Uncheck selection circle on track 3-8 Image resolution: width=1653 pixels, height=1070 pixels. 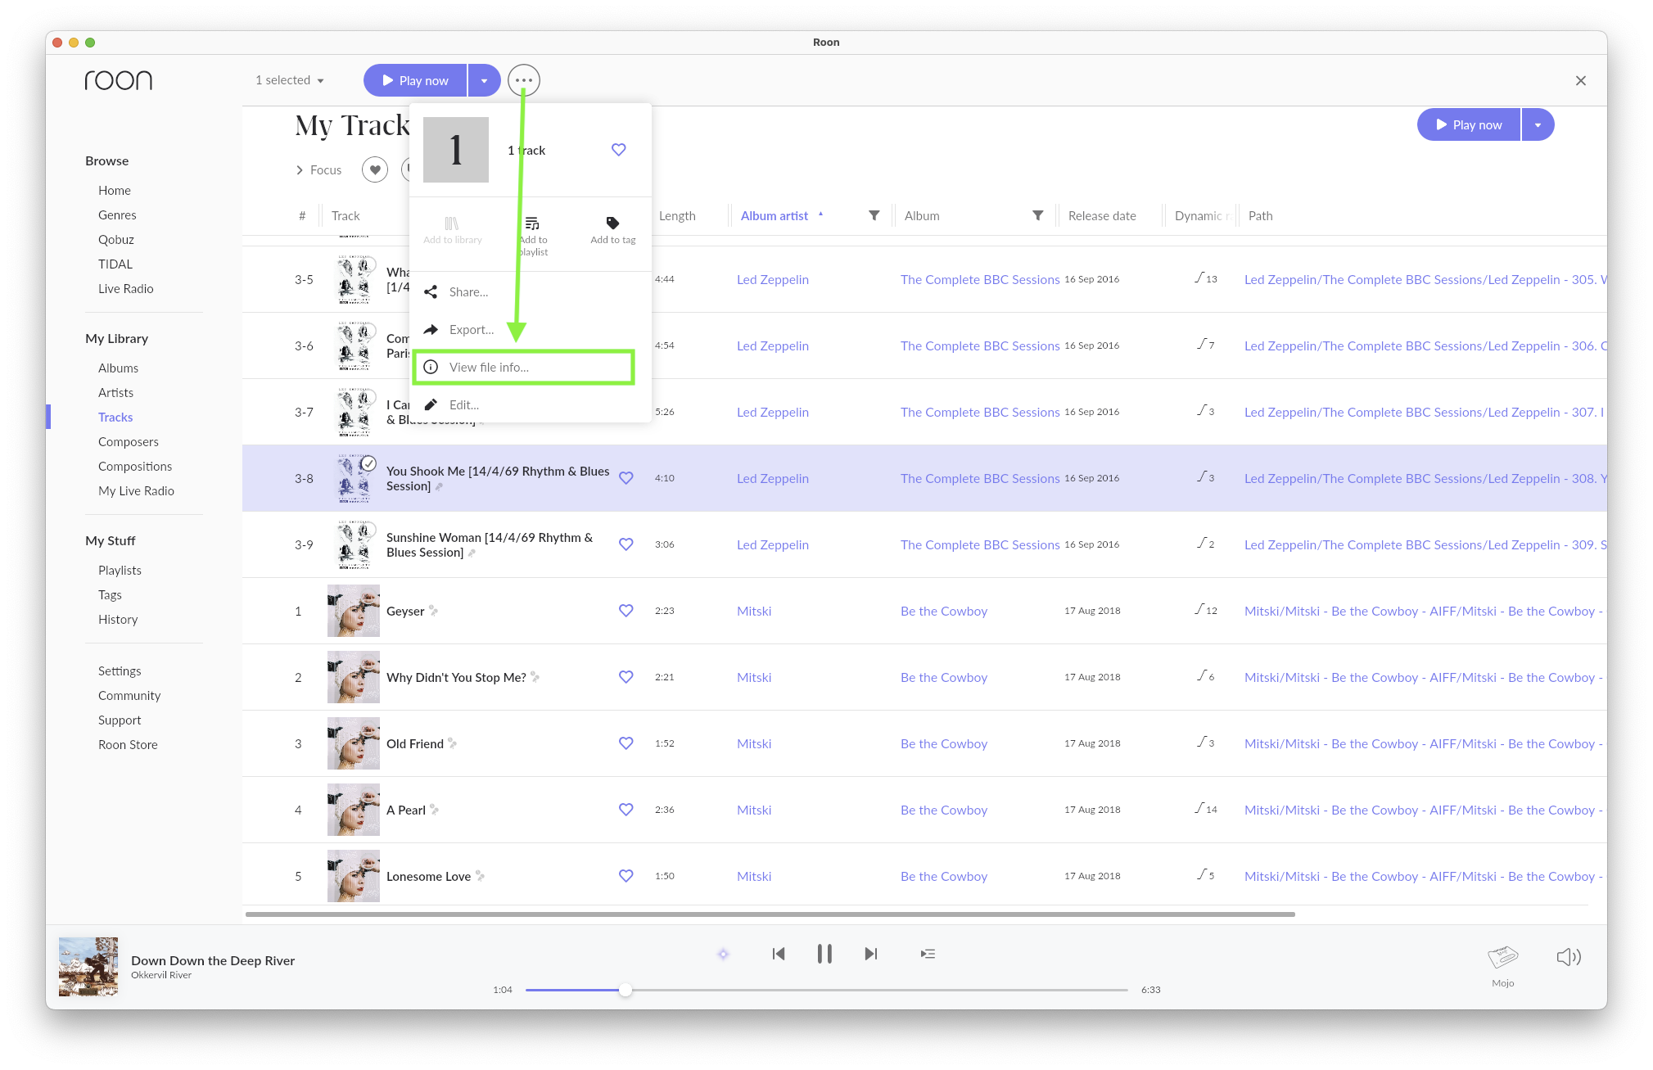point(369,463)
